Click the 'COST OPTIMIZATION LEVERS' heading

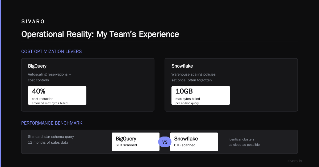click(x=52, y=51)
